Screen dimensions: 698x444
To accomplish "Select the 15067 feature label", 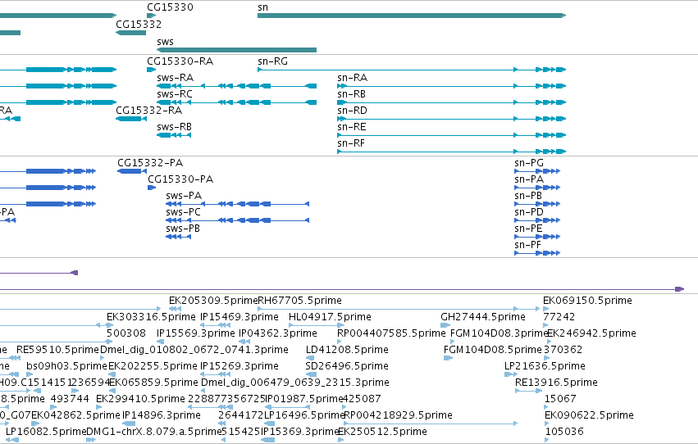I will click(x=560, y=400).
